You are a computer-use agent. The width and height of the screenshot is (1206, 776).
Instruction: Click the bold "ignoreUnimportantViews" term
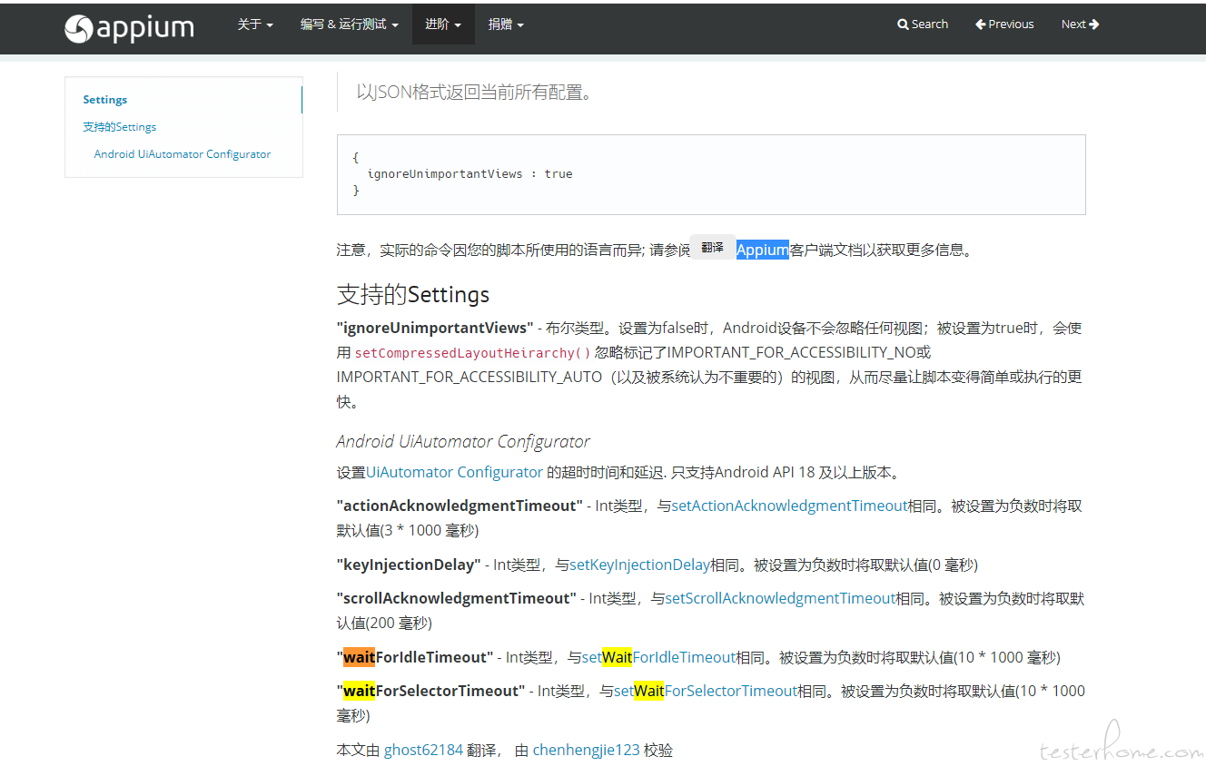435,328
